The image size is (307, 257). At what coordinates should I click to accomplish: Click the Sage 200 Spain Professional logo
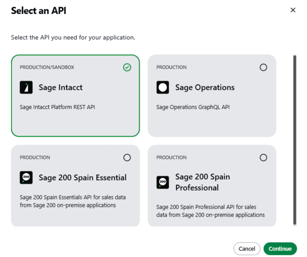(163, 182)
